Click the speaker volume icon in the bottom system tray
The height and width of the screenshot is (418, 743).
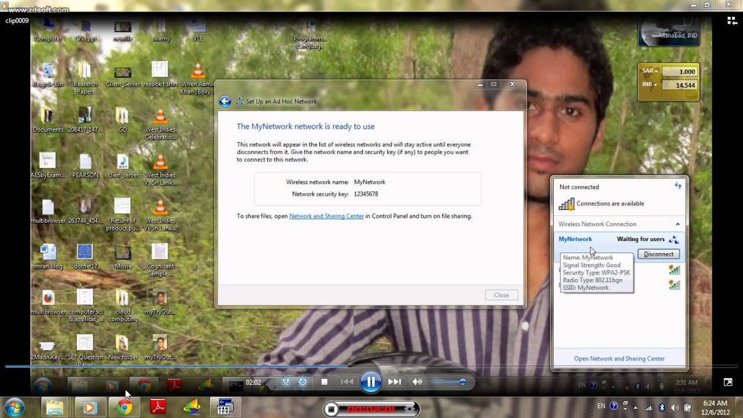click(x=675, y=407)
